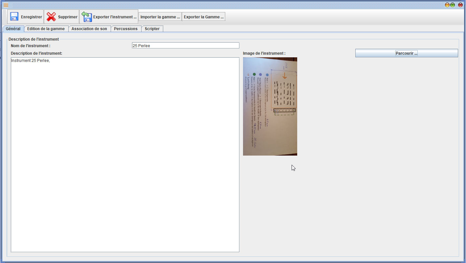The width and height of the screenshot is (466, 263).
Task: Switch to the Edition de la gamme tab
Action: (x=46, y=29)
